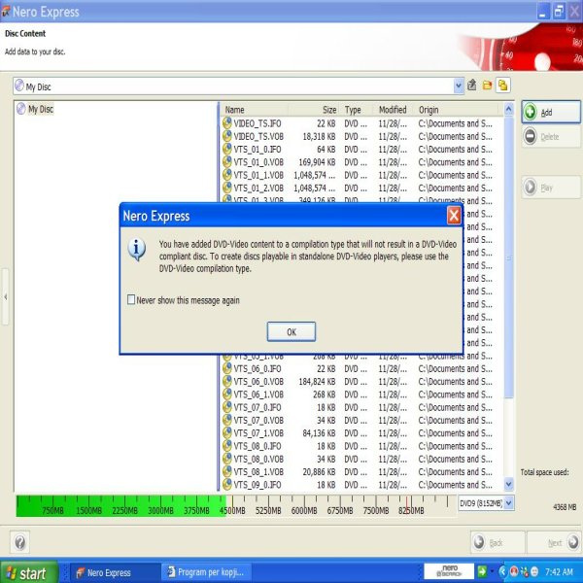
Task: Minimize the Nero Express window
Action: click(x=543, y=12)
